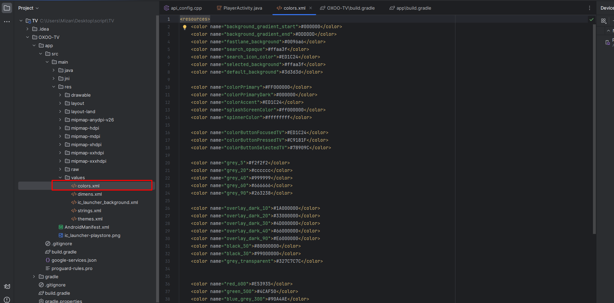This screenshot has width=614, height=303.
Task: Click the editor vertical scrollbar
Action: 594,129
